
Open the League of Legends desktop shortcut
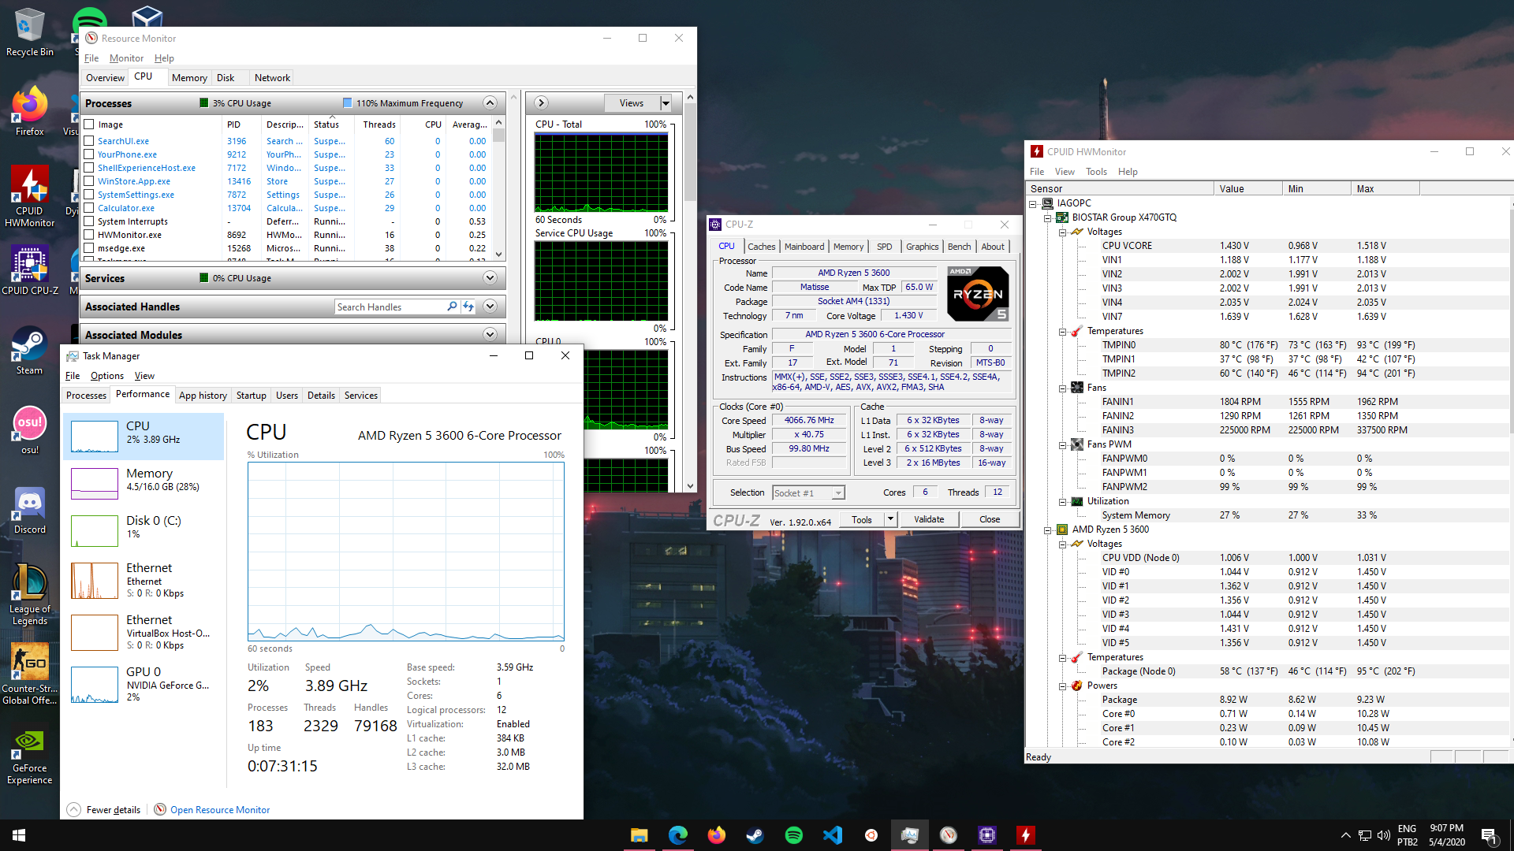coord(29,595)
